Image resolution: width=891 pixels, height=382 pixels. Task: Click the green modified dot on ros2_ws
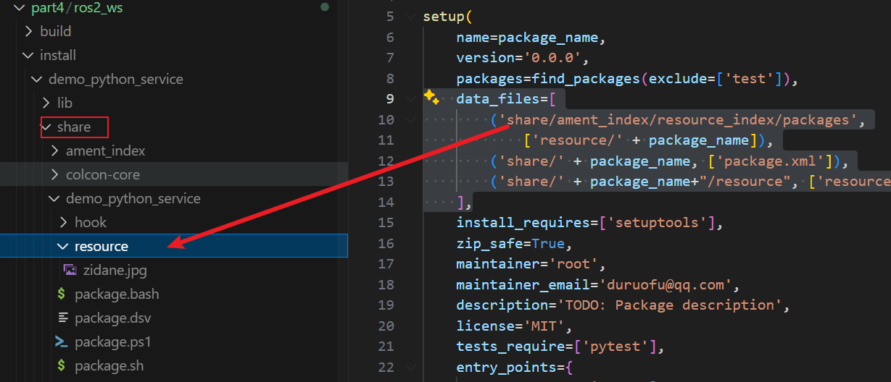[x=325, y=7]
